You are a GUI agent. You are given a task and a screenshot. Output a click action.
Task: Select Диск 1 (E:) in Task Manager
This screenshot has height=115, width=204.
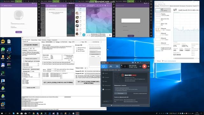pos(163,25)
